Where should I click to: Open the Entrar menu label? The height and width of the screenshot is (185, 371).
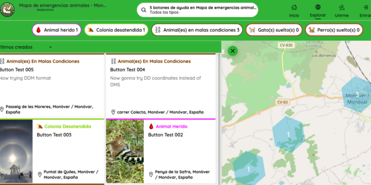(365, 16)
